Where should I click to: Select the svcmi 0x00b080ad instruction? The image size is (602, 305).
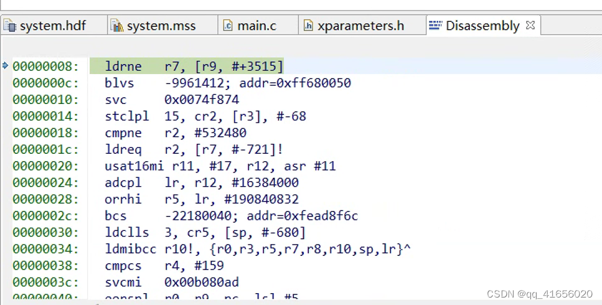172,282
